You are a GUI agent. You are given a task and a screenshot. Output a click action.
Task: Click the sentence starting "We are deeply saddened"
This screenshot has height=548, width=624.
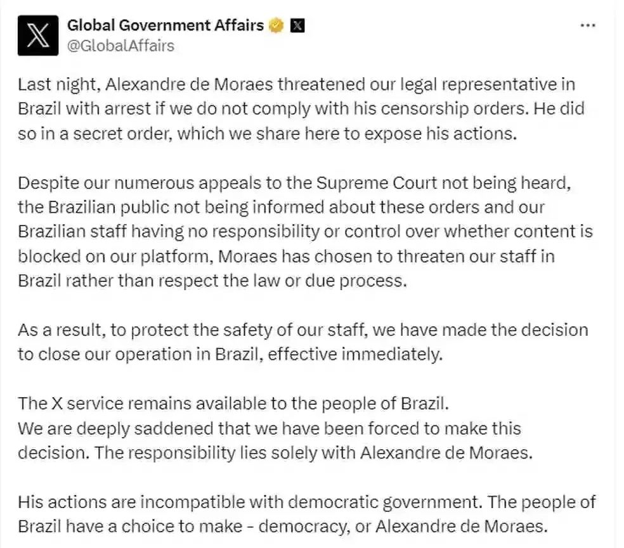(x=270, y=428)
